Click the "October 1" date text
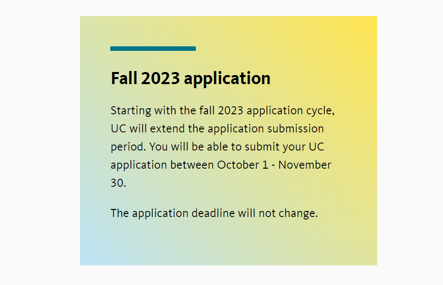The width and height of the screenshot is (443, 285). (243, 165)
